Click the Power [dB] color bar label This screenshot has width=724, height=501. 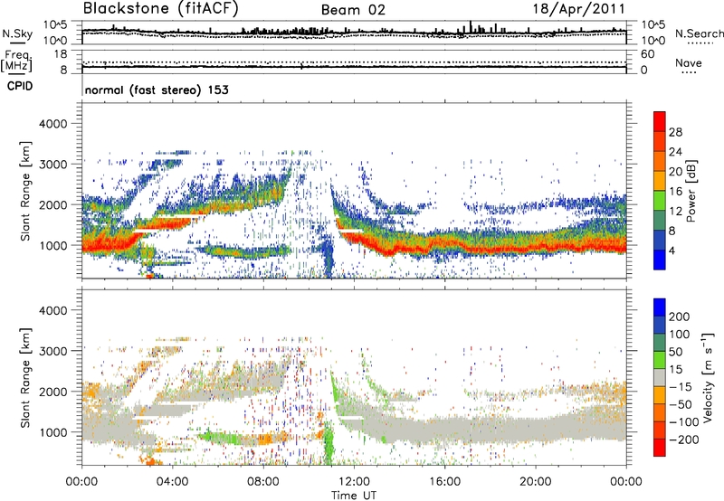tap(691, 191)
